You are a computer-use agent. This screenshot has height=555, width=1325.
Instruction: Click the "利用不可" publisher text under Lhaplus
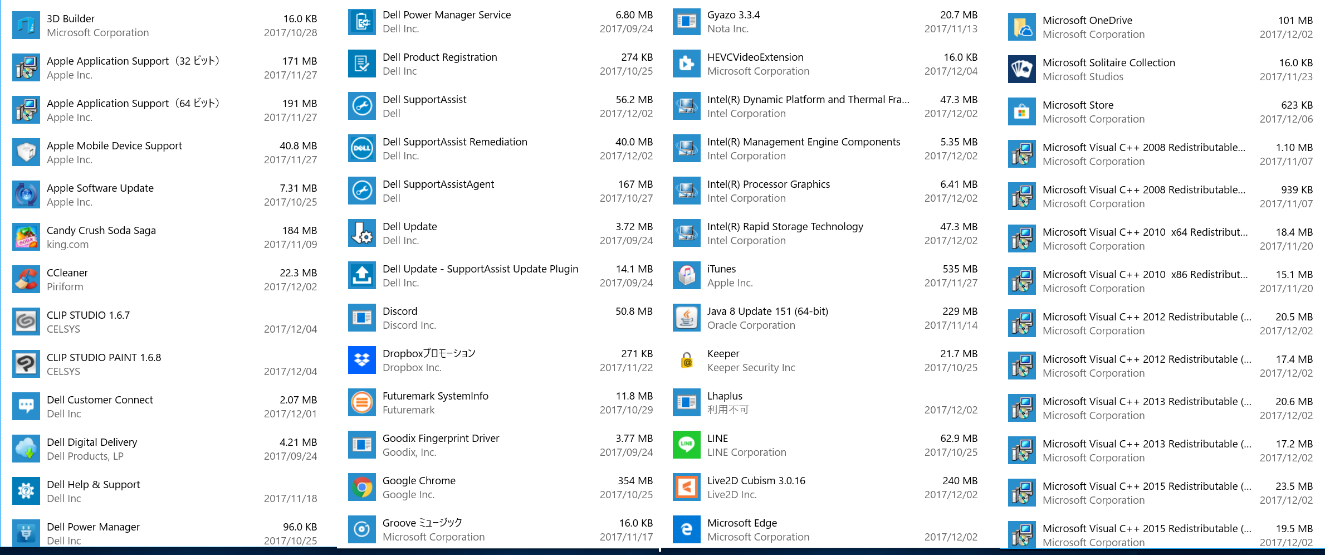[x=728, y=410]
